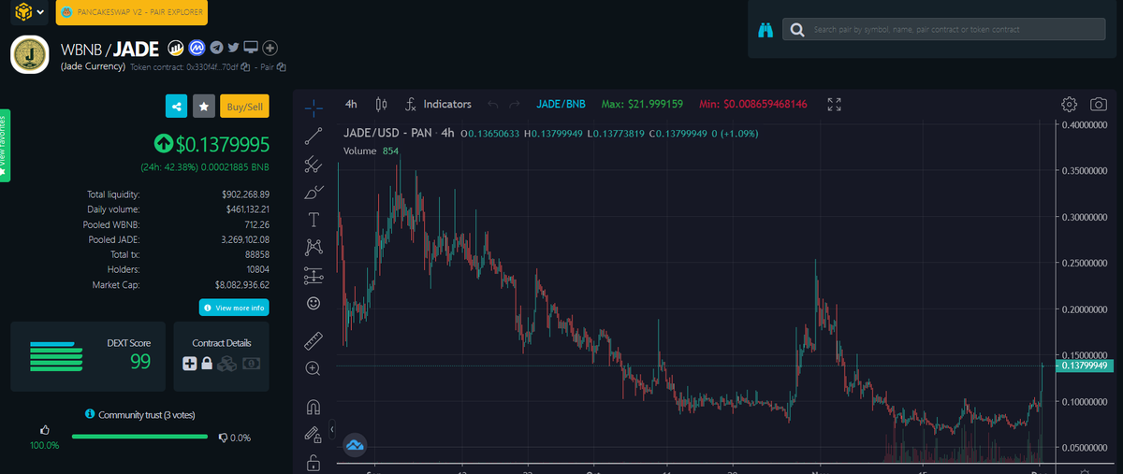
Task: Open the View favorites side tab
Action: [x=5, y=144]
